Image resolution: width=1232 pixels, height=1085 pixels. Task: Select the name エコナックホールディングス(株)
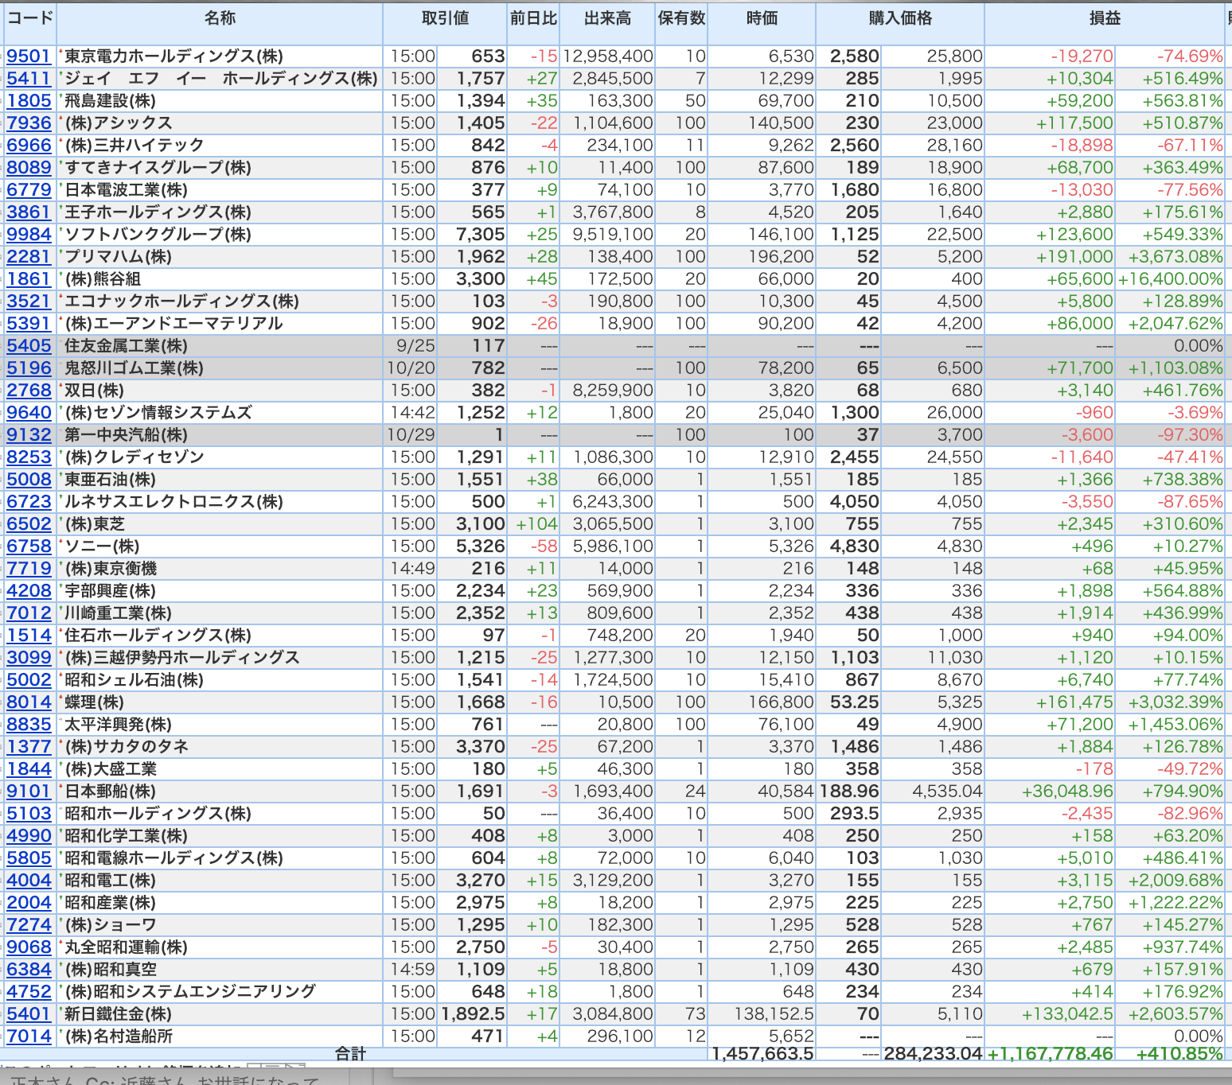click(x=181, y=301)
